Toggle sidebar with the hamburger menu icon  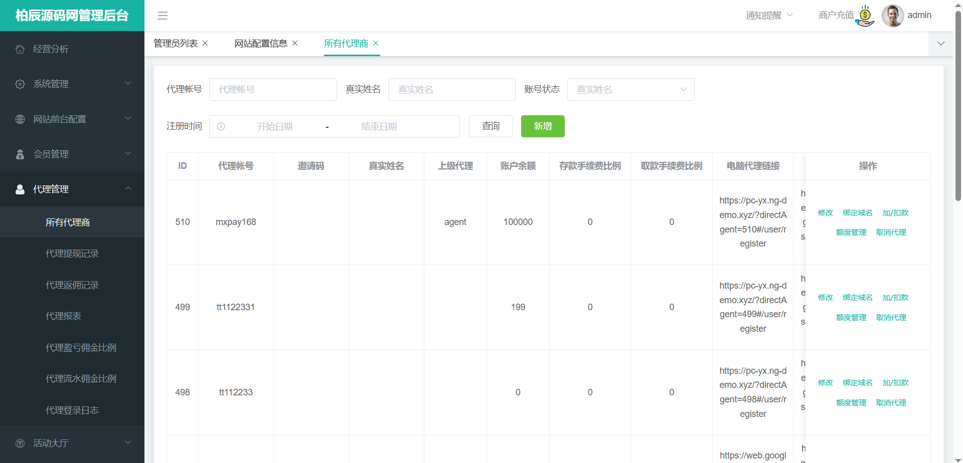(163, 16)
